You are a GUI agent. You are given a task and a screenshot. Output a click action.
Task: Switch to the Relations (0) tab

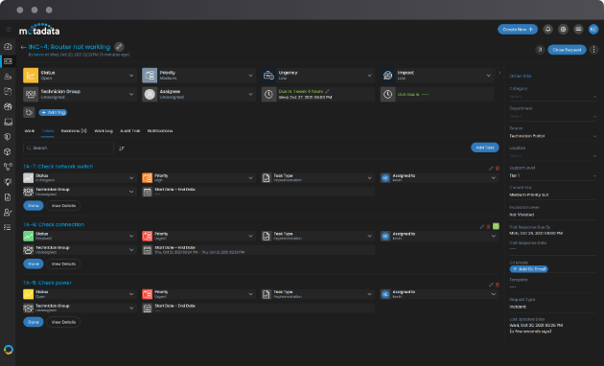(x=74, y=131)
